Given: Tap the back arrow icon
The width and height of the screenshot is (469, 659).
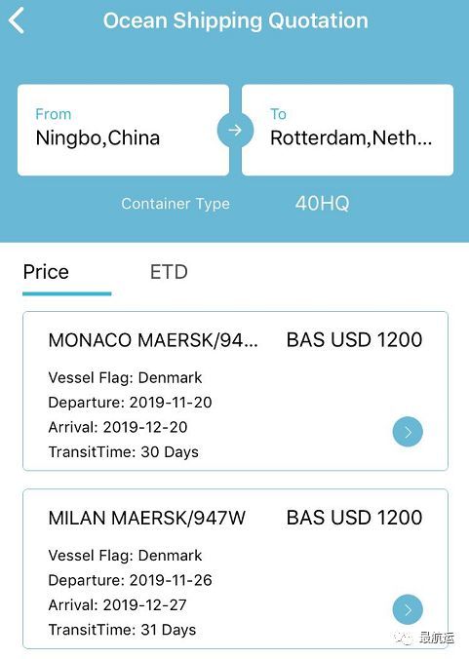Looking at the screenshot, I should click(x=17, y=20).
